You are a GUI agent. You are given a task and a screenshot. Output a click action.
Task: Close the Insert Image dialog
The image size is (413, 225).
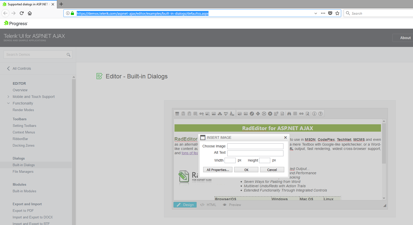point(285,137)
